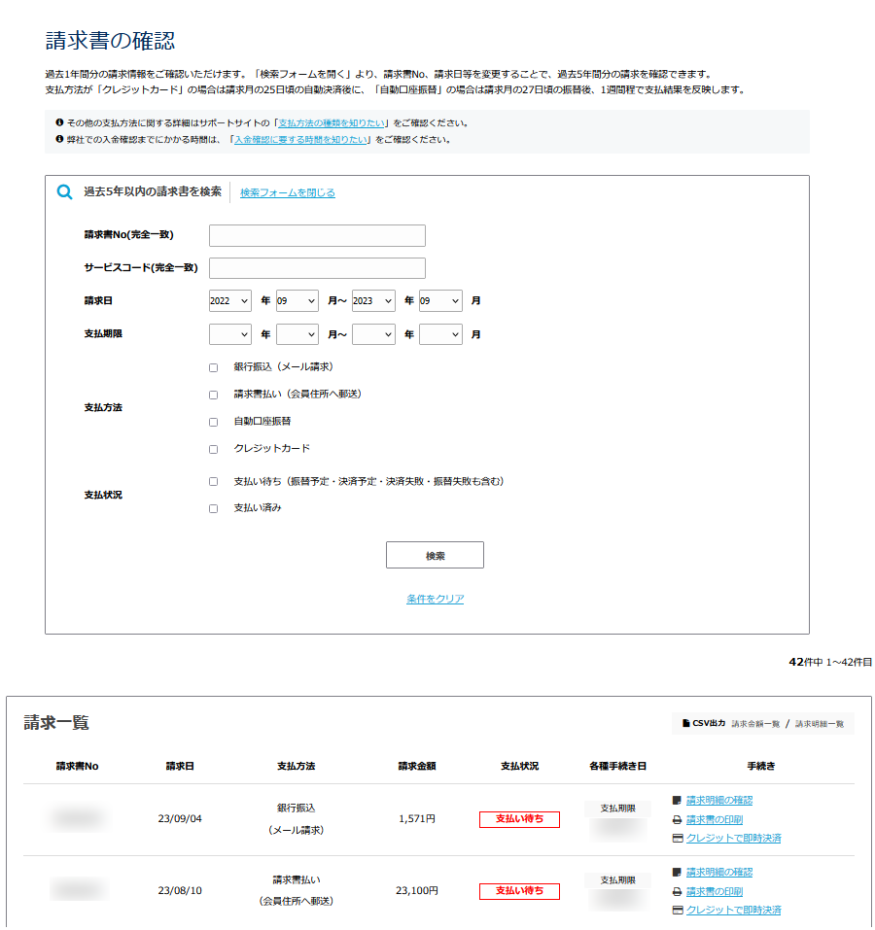The width and height of the screenshot is (875, 930).
Task: Click the printer icon beside 請求書の印刷 in first row
Action: [x=679, y=819]
